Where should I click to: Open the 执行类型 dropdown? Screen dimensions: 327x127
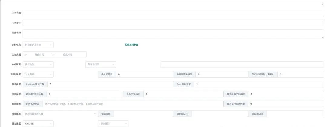pos(38,65)
